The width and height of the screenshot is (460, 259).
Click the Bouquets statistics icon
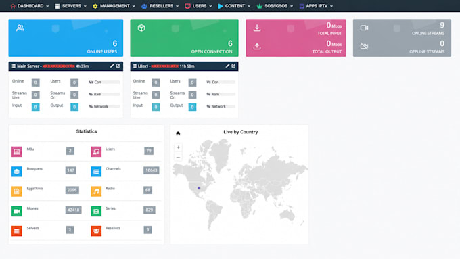pyautogui.click(x=17, y=171)
